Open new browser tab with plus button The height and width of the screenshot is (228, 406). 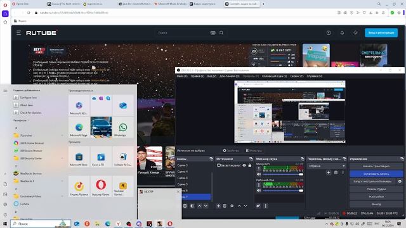[263, 4]
